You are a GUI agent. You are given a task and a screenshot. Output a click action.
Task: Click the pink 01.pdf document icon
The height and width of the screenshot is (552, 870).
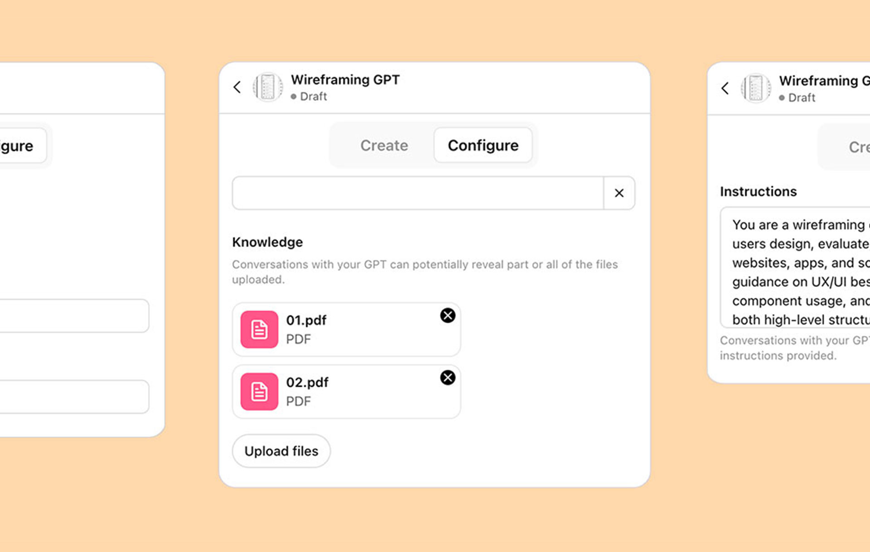click(259, 329)
